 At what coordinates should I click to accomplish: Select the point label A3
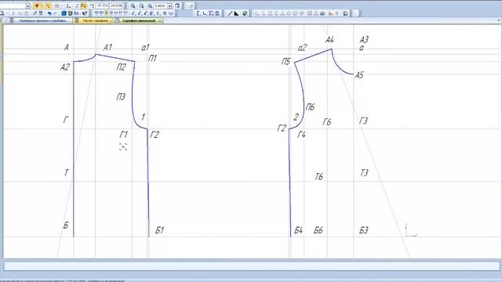point(364,40)
